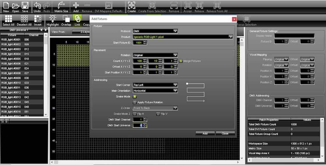Open the Main Orientation dropdown
326x165 pixels.
(155, 91)
